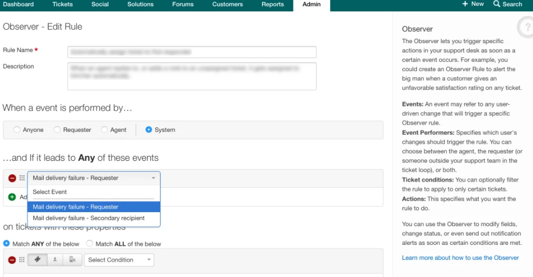This screenshot has height=277, width=533.
Task: Select Match ALL of the below
Action: pos(89,243)
